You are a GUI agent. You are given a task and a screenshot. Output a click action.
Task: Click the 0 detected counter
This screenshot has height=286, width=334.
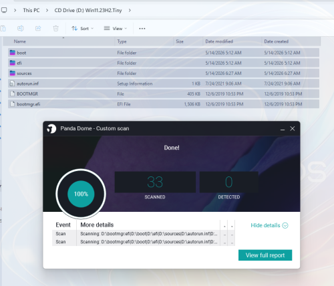pos(229,182)
